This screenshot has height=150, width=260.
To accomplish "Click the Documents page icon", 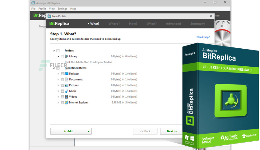I will 67,79.
